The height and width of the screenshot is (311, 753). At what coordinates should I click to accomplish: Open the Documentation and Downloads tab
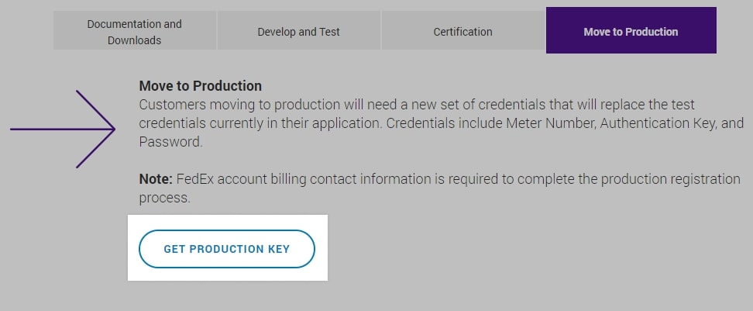(x=135, y=32)
